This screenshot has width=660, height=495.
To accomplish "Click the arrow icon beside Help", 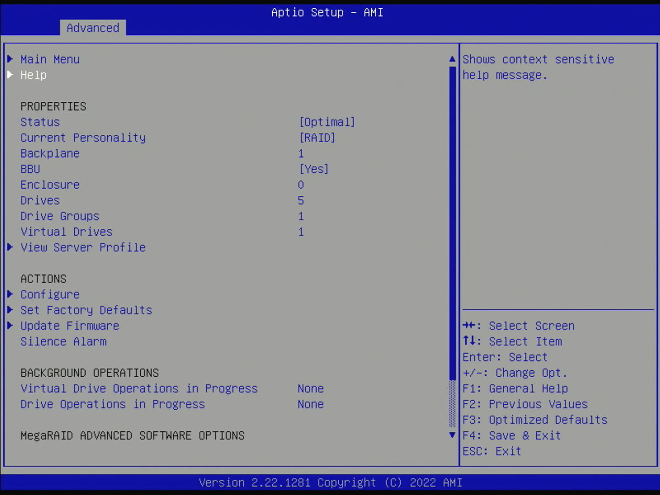I will click(10, 75).
